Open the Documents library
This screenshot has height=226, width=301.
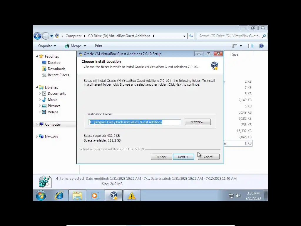point(57,93)
